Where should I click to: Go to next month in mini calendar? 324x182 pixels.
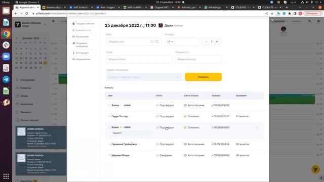click(45, 38)
